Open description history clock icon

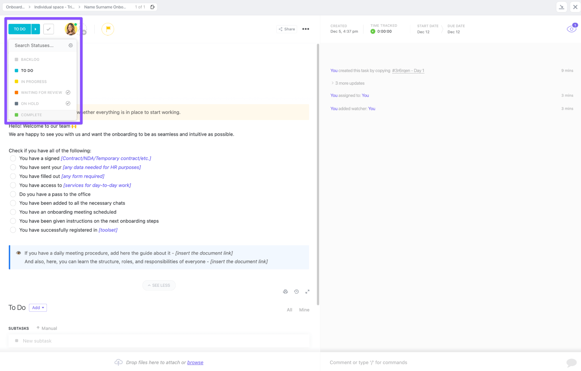point(296,291)
